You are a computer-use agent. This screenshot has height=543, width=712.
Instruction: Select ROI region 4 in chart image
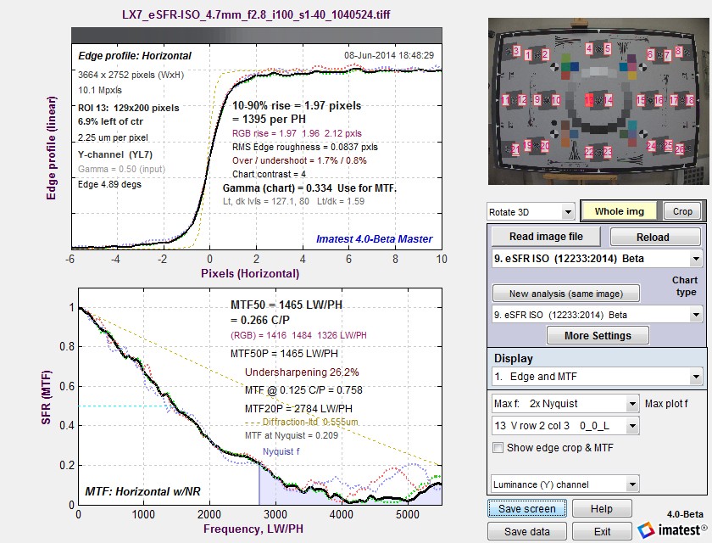[x=589, y=48]
